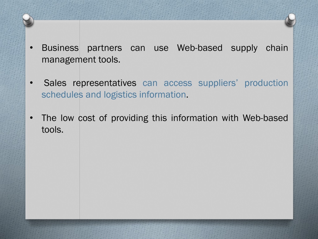Click 'Web-based' in the first bullet line
318x239 pixels.
pyautogui.click(x=200, y=48)
